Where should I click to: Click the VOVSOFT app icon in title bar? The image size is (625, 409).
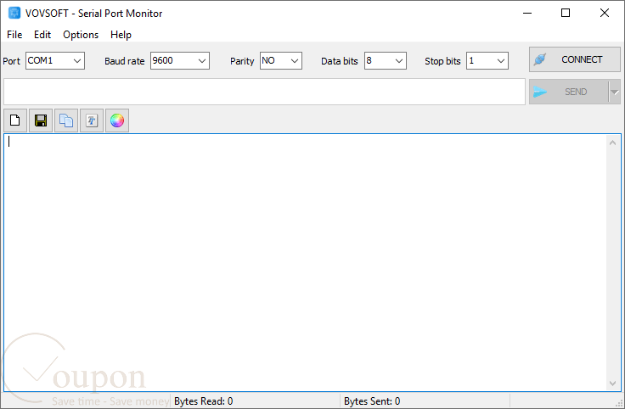pyautogui.click(x=14, y=13)
